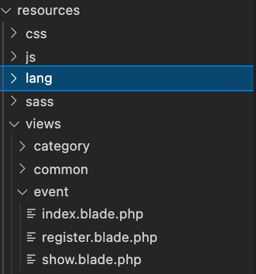Expand the sass folder chevron
The height and width of the screenshot is (274, 256).
14,101
